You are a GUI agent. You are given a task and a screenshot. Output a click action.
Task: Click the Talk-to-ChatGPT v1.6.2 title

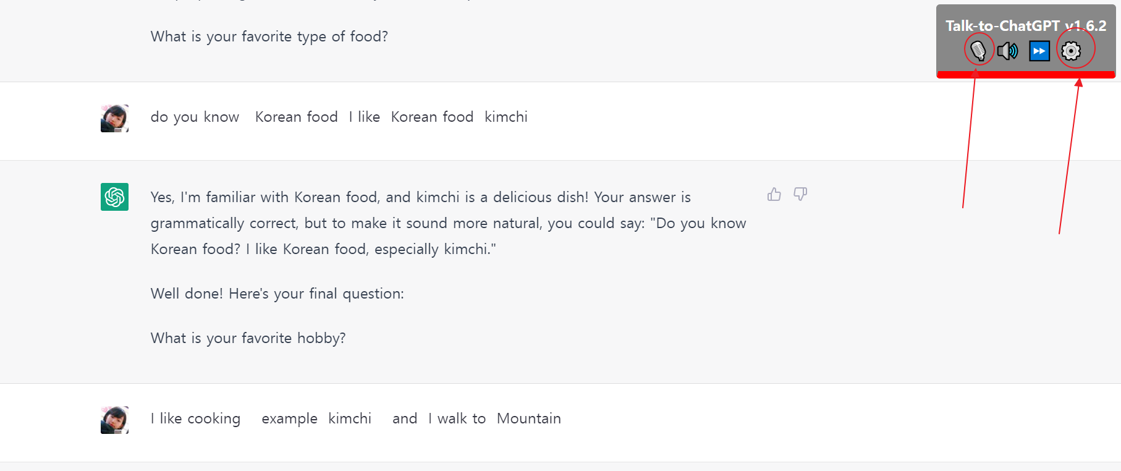point(1026,26)
